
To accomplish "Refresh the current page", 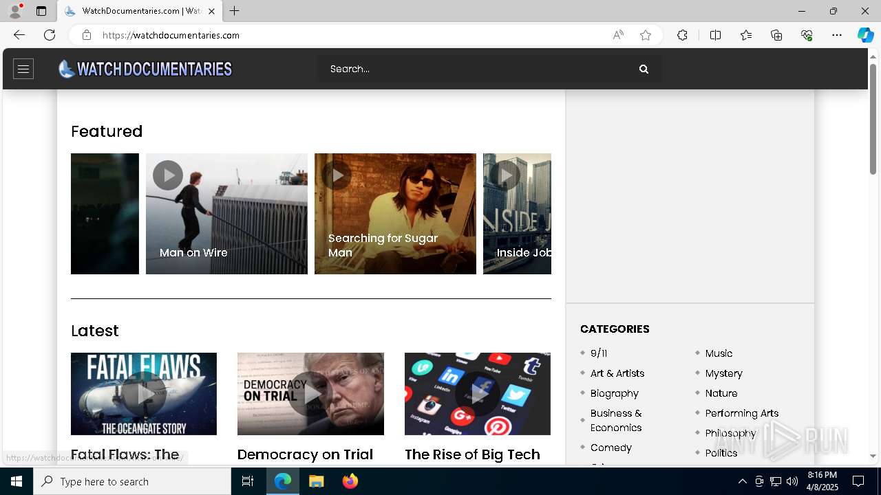I will point(50,35).
